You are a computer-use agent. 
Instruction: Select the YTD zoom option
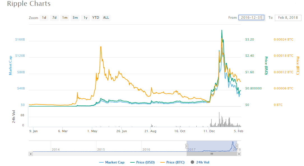click(96, 18)
